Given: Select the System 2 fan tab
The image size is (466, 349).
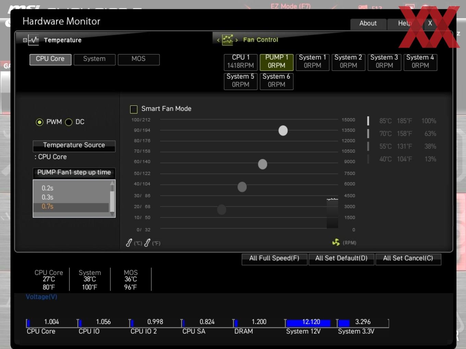Looking at the screenshot, I should (x=348, y=62).
